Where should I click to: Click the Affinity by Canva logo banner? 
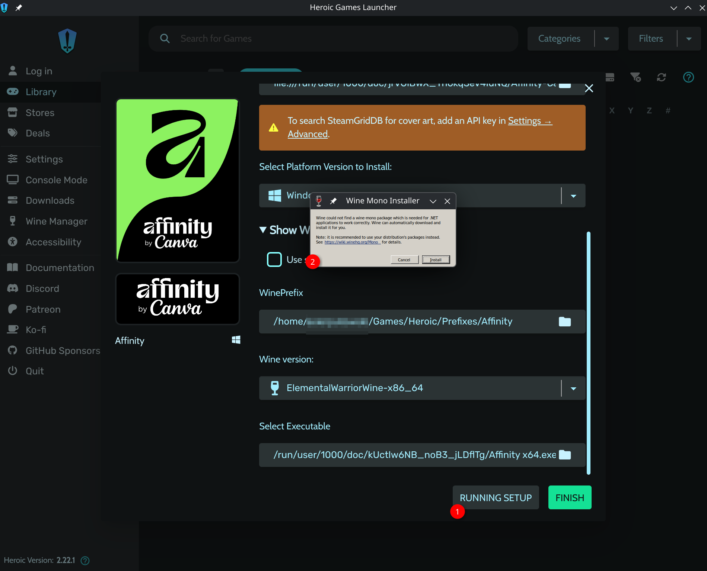coord(178,299)
